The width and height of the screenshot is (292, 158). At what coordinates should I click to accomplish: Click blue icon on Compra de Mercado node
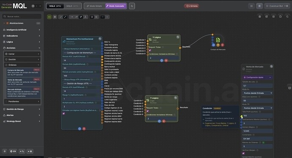pyautogui.click(x=213, y=45)
